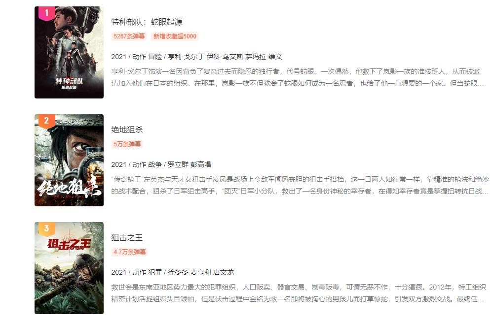Viewport: 492px width, 323px height.
Task: Click the 4.7万条弹幕 tag
Action: tap(130, 252)
